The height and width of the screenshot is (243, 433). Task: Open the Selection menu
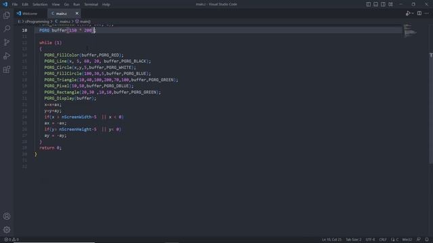pos(40,5)
